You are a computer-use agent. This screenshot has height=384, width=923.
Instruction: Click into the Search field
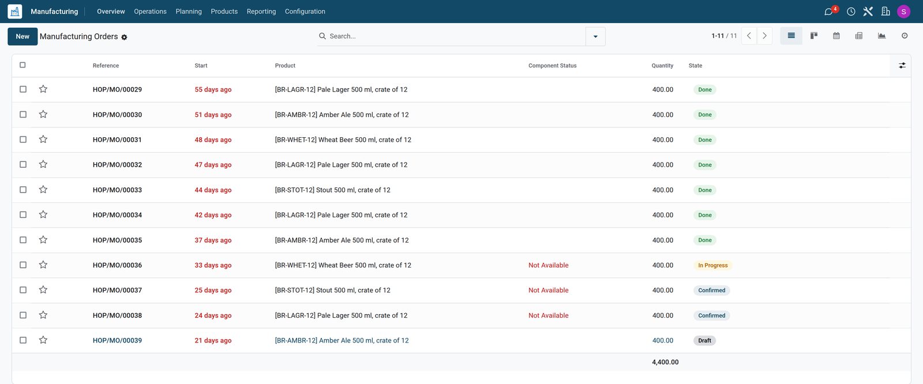click(x=456, y=36)
